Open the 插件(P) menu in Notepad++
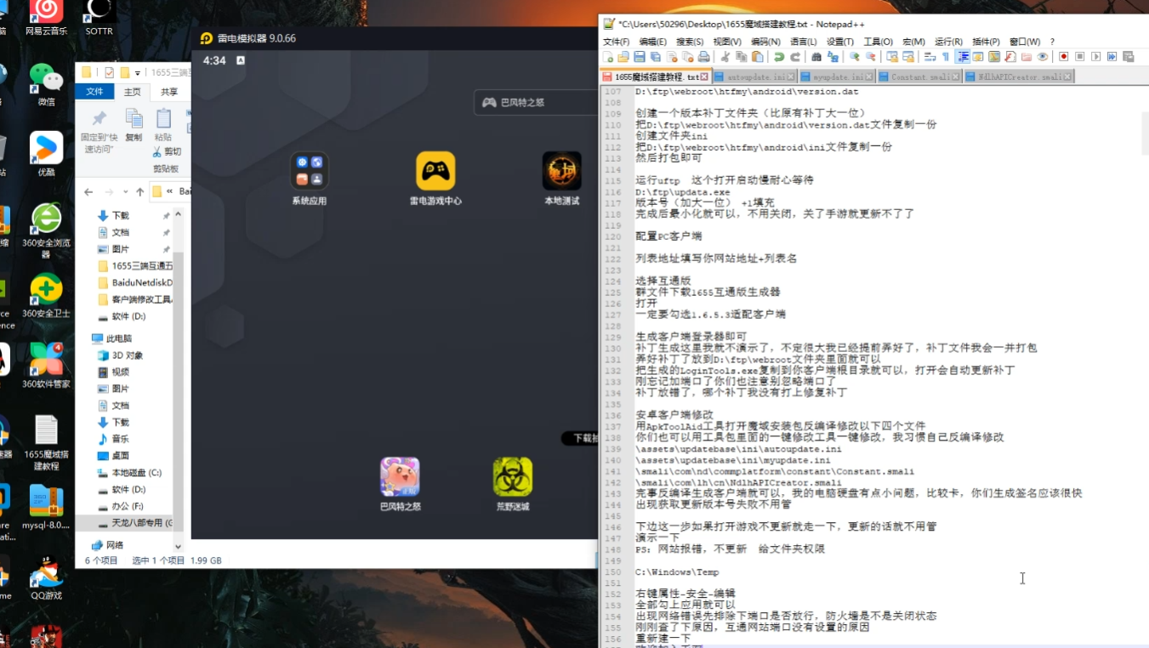 986,42
